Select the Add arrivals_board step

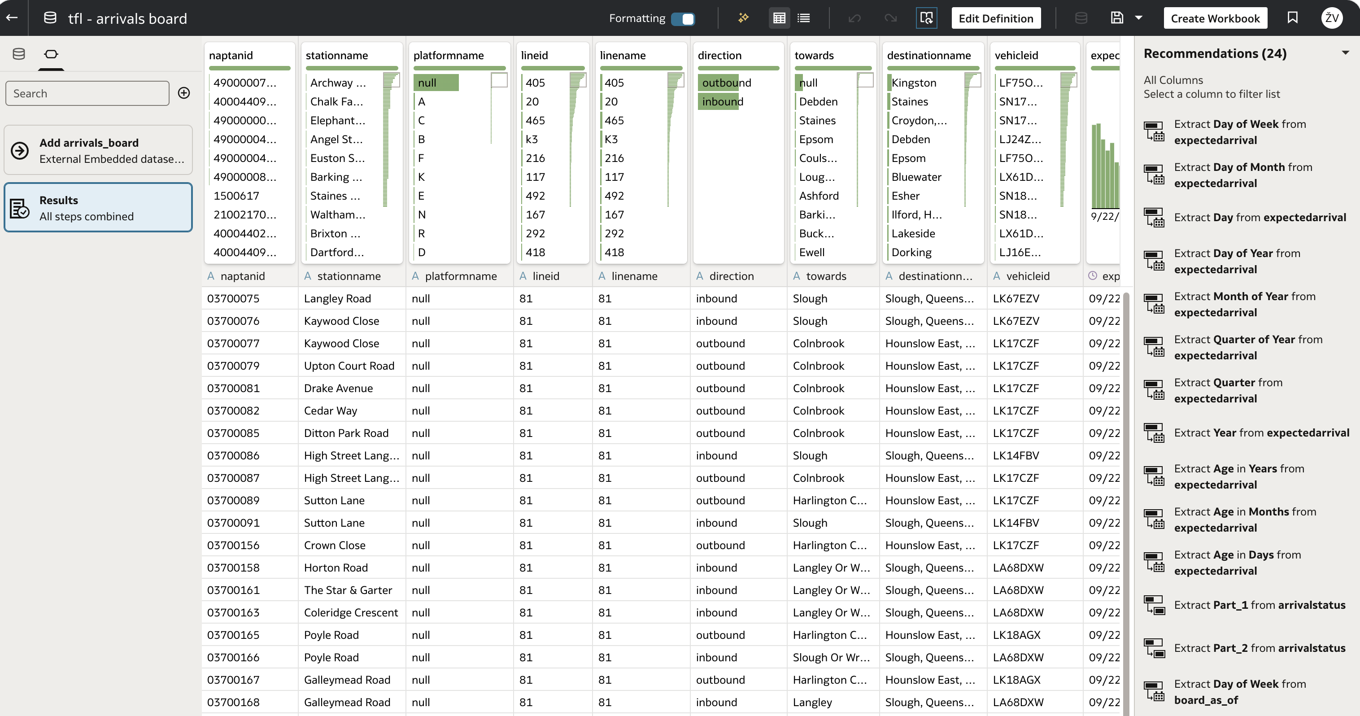click(98, 150)
